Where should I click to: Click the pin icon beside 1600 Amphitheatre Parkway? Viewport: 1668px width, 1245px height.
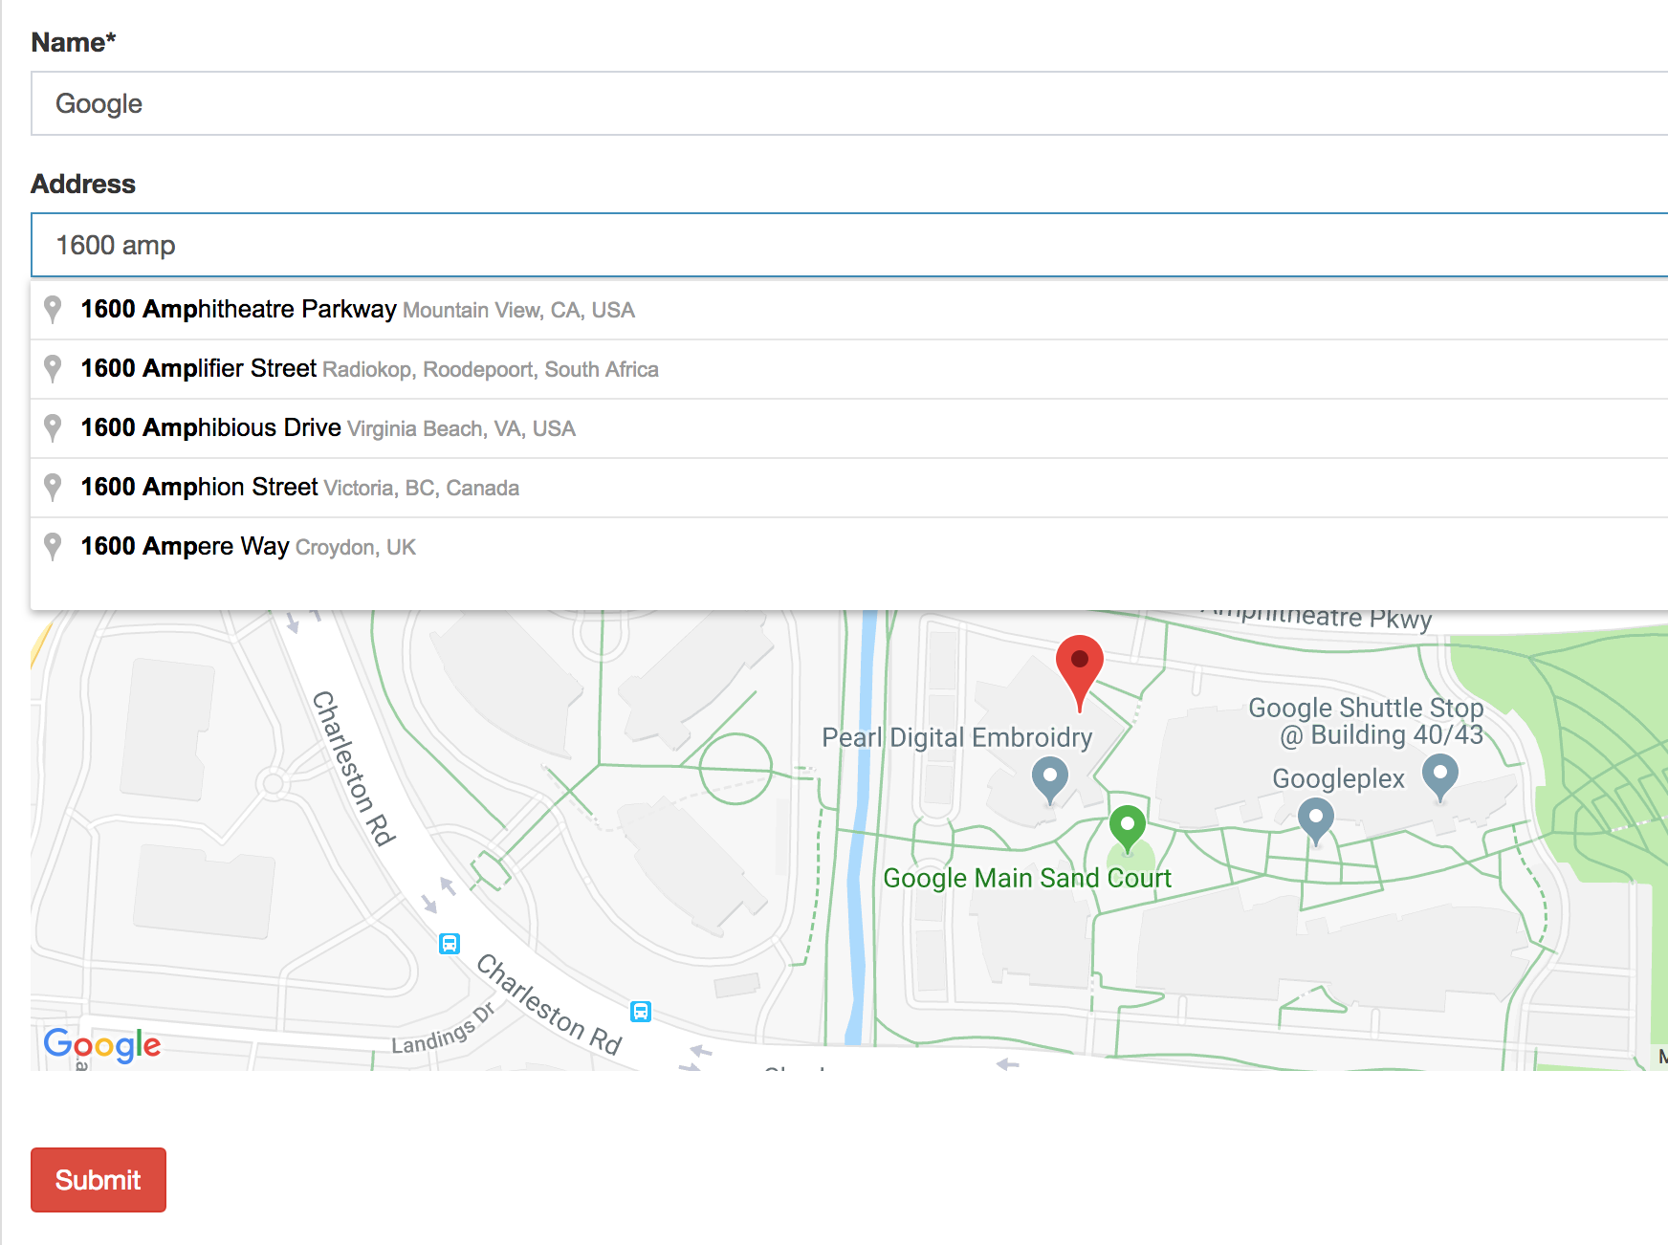tap(53, 310)
